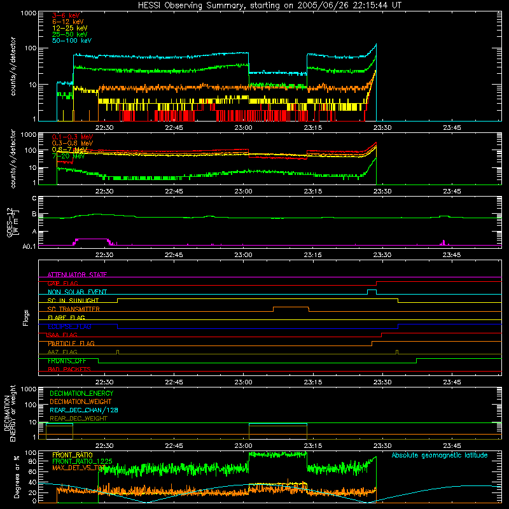509x509 pixels.
Task: Click the B level label on GOES axis
Action: (34, 214)
